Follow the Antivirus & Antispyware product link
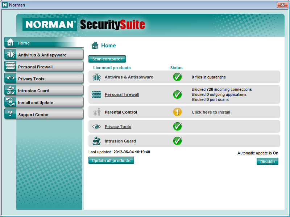The height and width of the screenshot is (217, 290). pos(129,77)
